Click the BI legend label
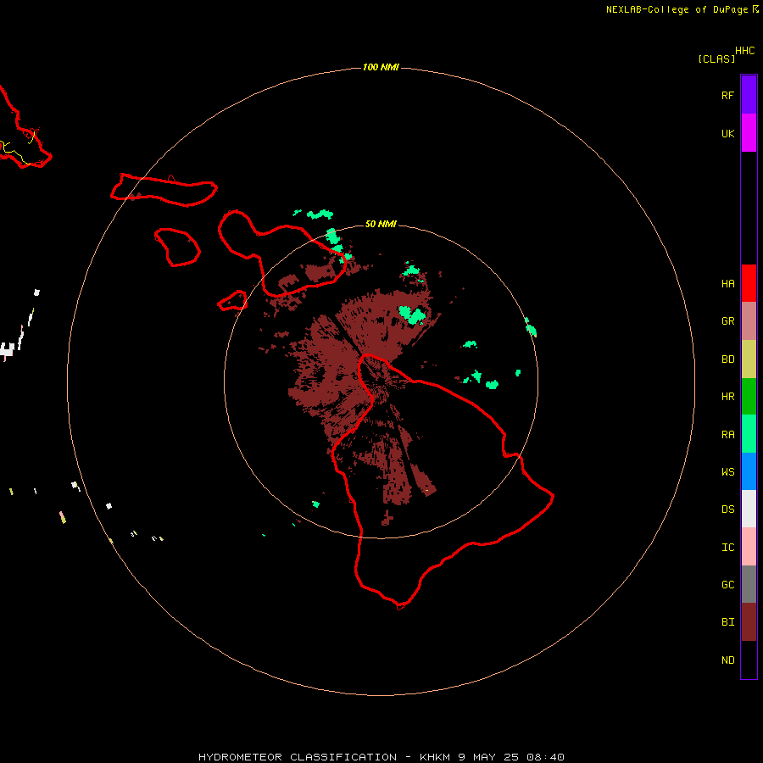 [727, 622]
